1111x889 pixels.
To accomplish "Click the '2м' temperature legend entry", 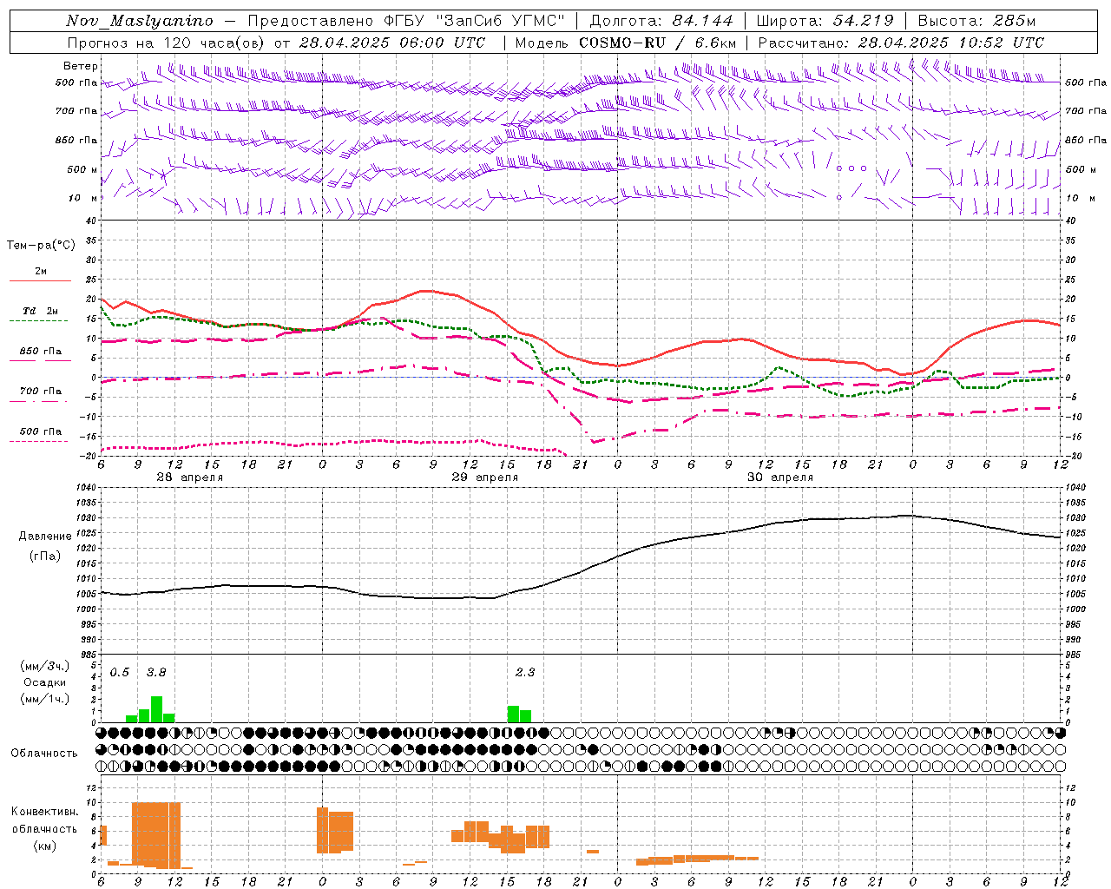I will [x=41, y=272].
